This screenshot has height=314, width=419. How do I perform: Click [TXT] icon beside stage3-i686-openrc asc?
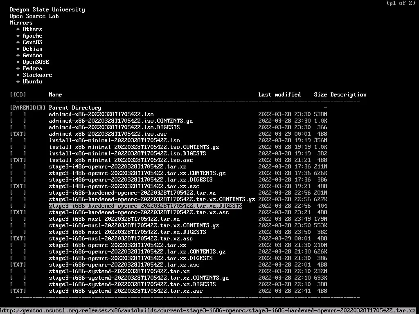click(18, 265)
